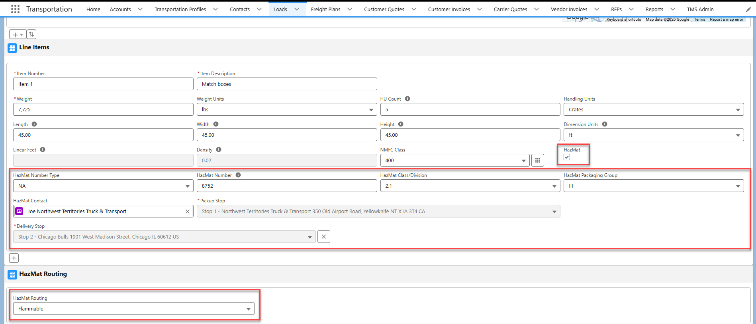Click into the HazMat Number field
Screen dimensions: 756x324
point(287,186)
